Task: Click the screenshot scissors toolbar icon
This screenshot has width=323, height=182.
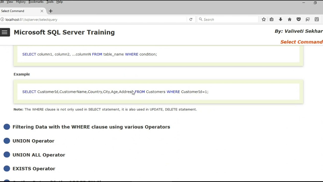Action: click(x=308, y=19)
